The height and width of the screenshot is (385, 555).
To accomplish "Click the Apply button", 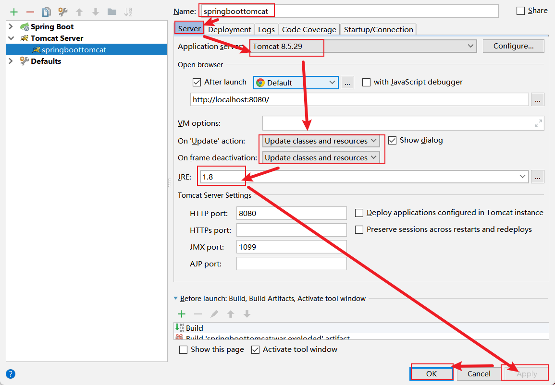I will coord(527,373).
